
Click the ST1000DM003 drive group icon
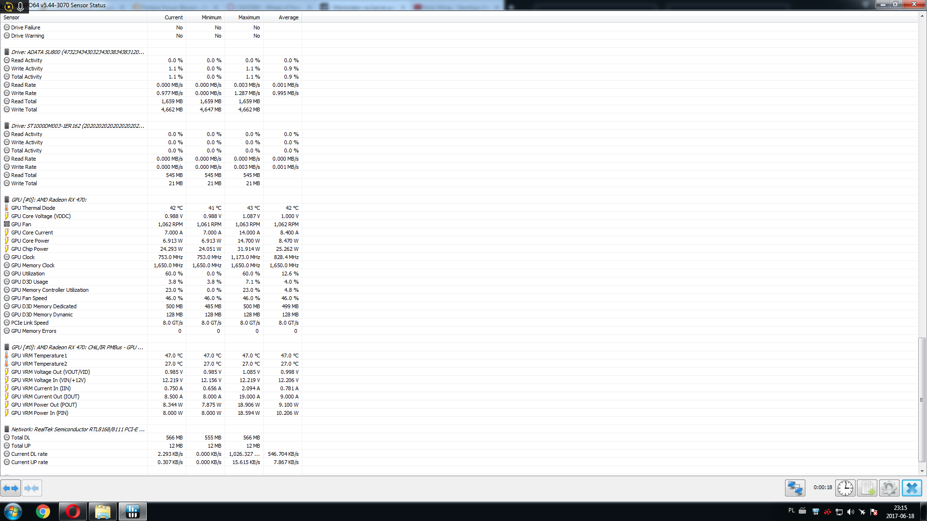point(7,125)
